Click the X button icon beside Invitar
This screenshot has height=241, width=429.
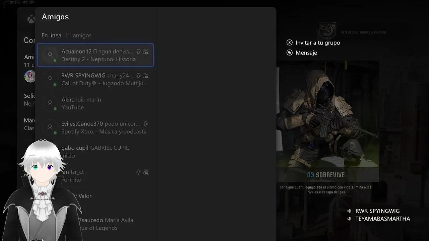290,43
